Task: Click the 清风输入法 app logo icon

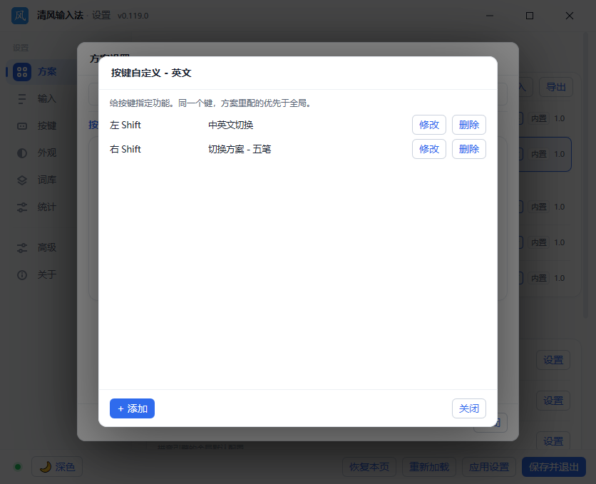Action: pos(20,16)
